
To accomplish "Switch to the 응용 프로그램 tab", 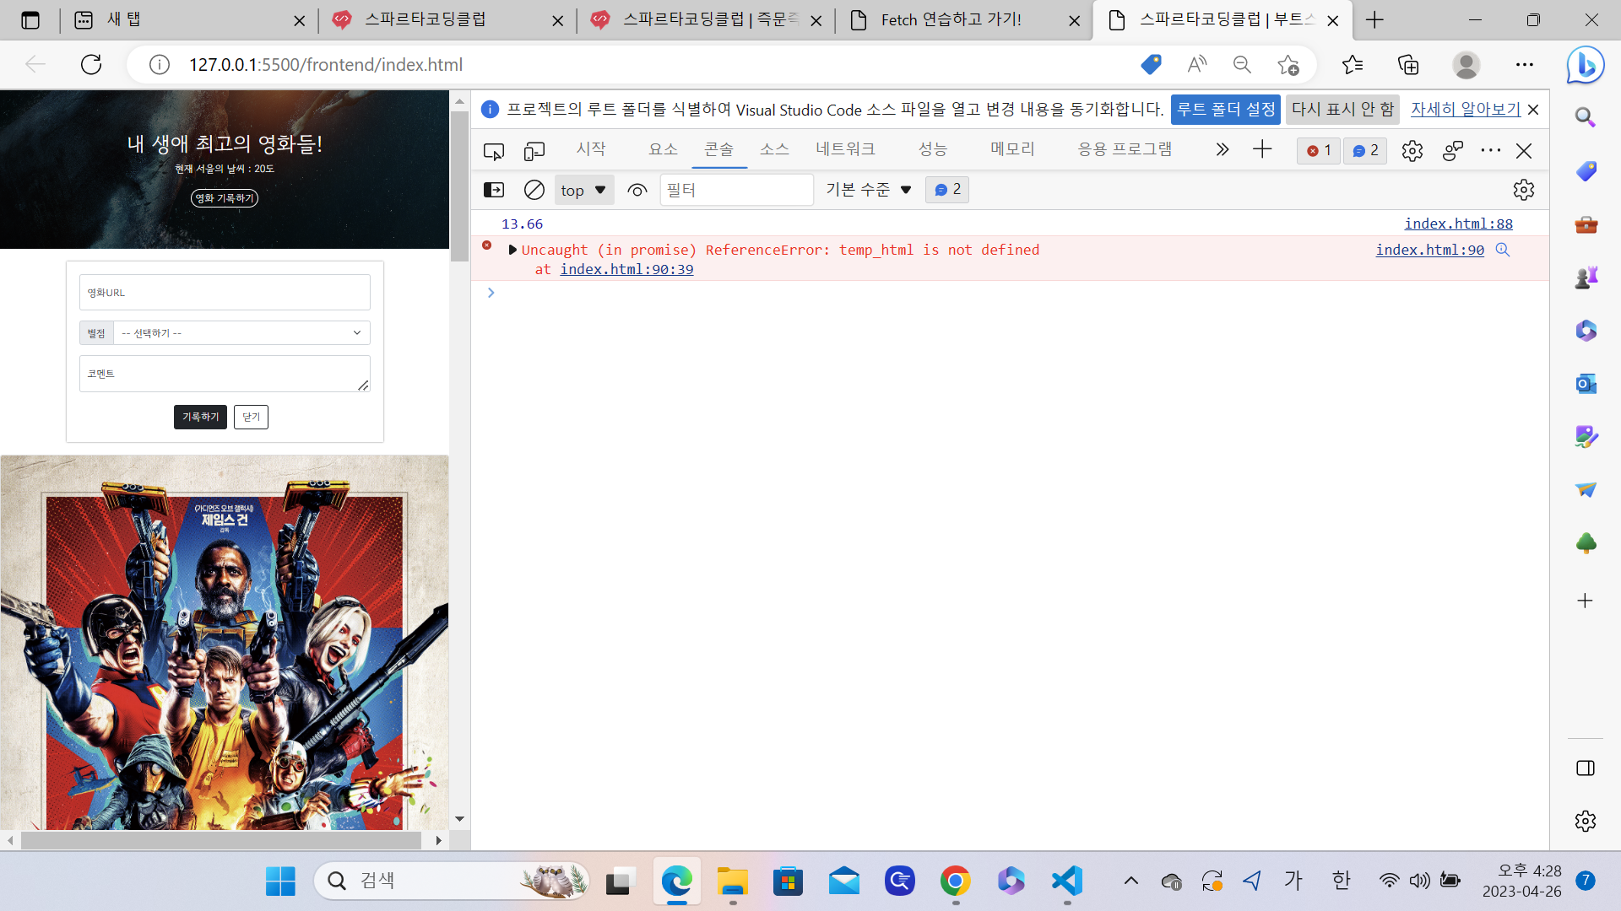I will (x=1125, y=149).
